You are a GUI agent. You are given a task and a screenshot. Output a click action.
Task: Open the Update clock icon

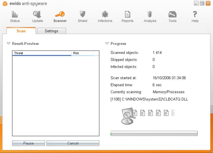click(x=37, y=14)
